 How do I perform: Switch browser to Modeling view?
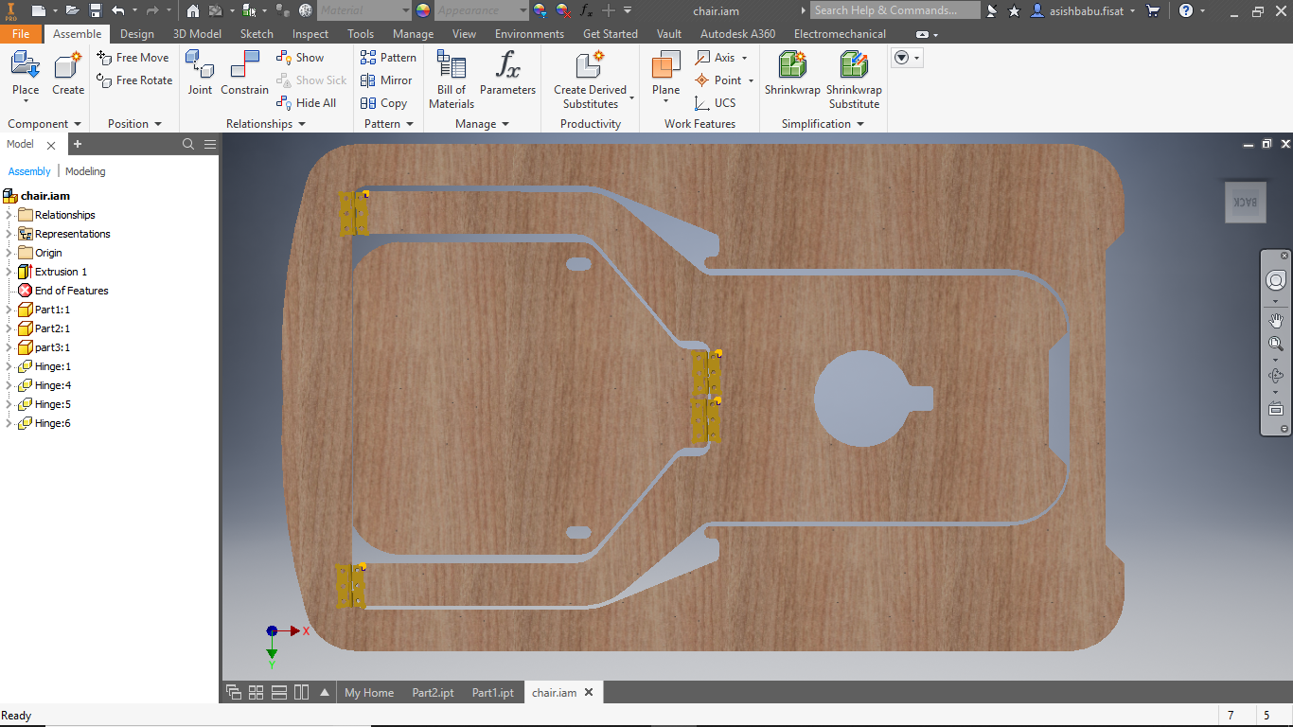pyautogui.click(x=85, y=171)
